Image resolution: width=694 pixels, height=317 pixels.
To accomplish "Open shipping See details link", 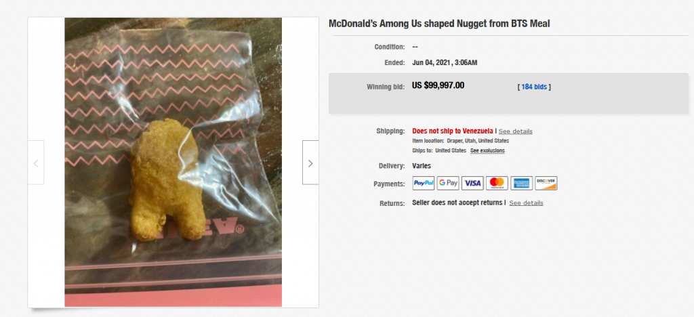I will point(516,131).
